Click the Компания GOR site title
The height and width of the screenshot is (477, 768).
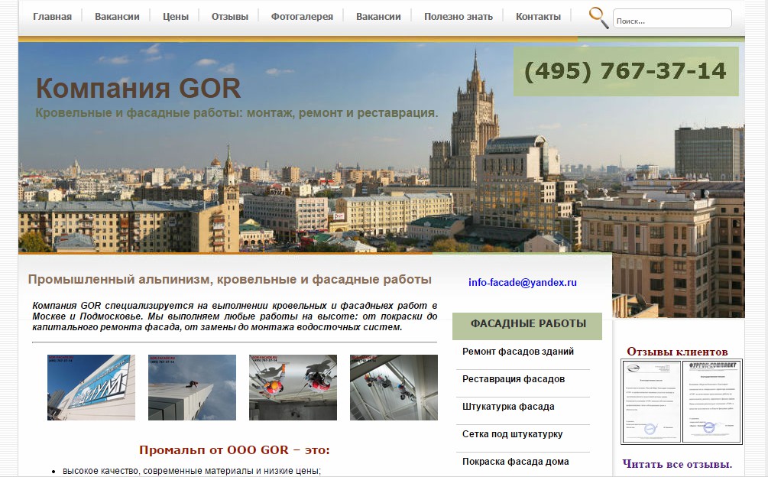[x=138, y=88]
